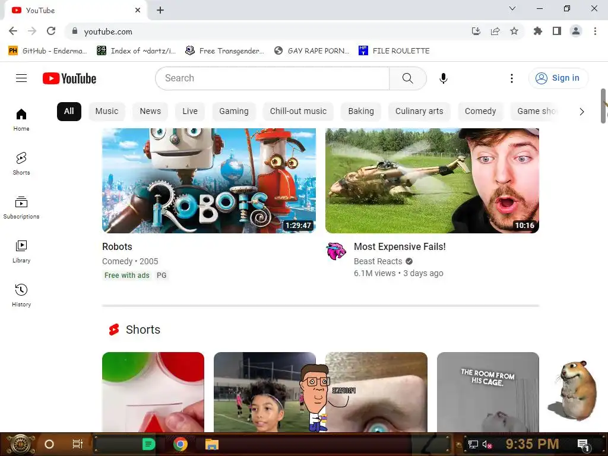Viewport: 608px width, 456px height.
Task: Open Beast Reacts channel name
Action: click(x=378, y=261)
